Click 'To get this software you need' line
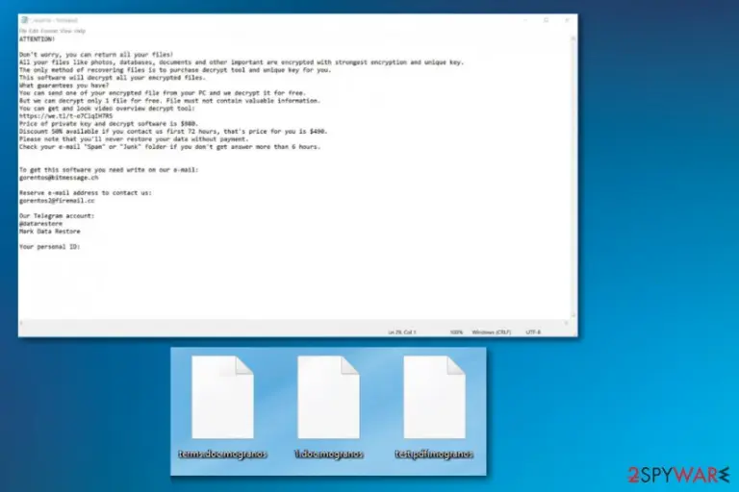 109,170
